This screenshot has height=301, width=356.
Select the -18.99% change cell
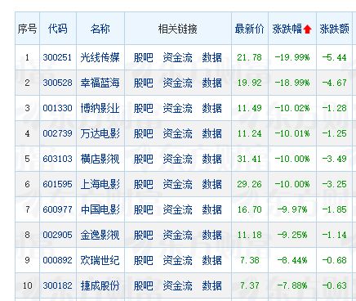[292, 83]
